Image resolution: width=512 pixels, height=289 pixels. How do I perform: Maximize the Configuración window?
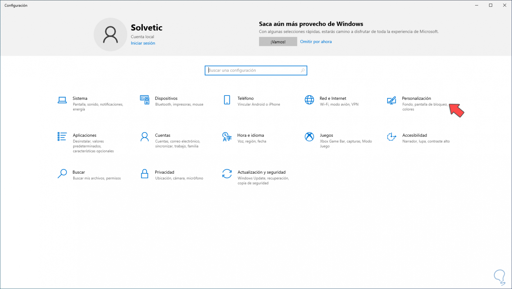click(491, 5)
